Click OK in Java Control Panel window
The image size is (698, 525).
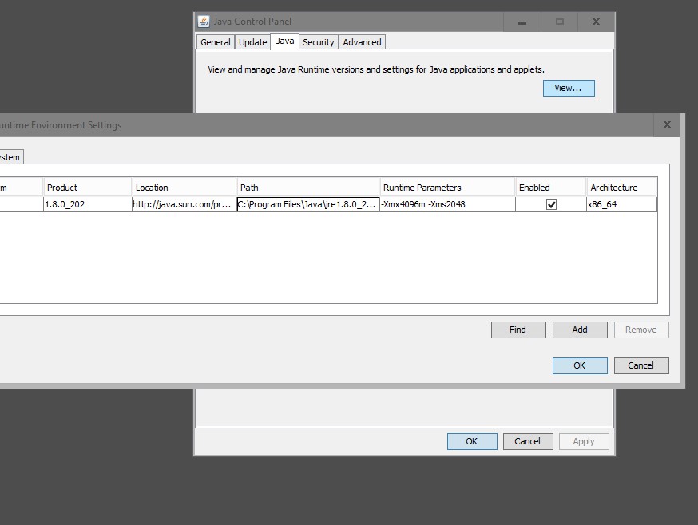(472, 441)
